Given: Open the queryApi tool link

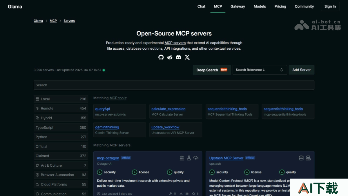Looking at the screenshot, I should [103, 109].
